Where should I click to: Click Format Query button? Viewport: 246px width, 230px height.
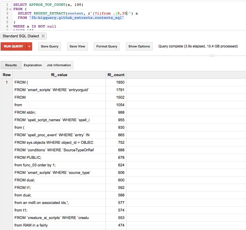pyautogui.click(x=107, y=47)
